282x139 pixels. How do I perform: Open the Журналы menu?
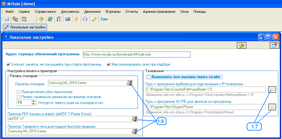pos(113,12)
